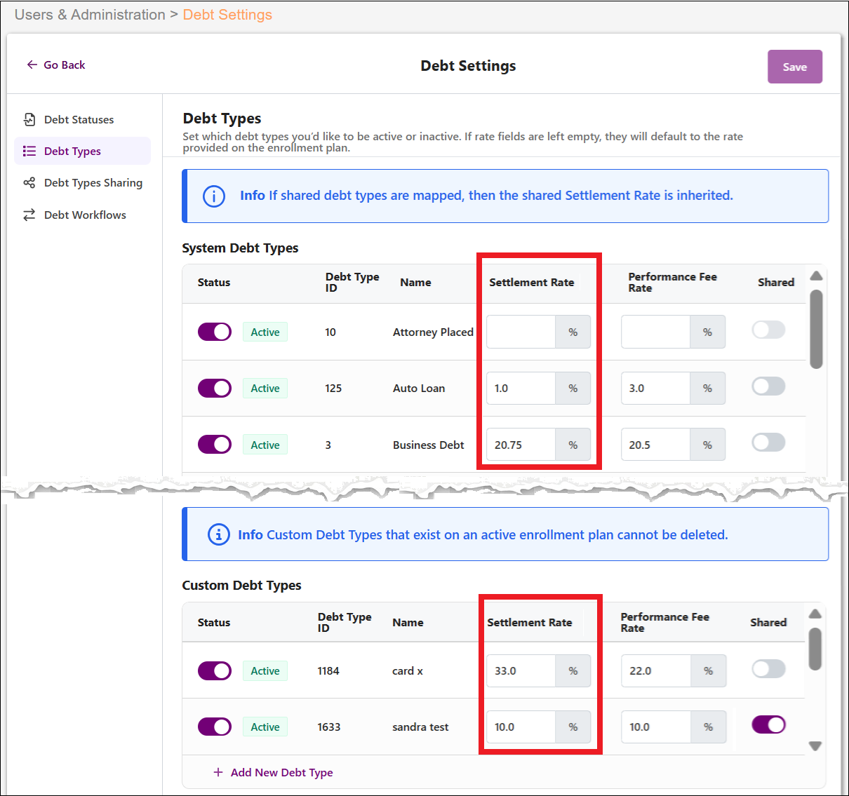Open Debt Statuses section
849x796 pixels.
pyautogui.click(x=82, y=119)
